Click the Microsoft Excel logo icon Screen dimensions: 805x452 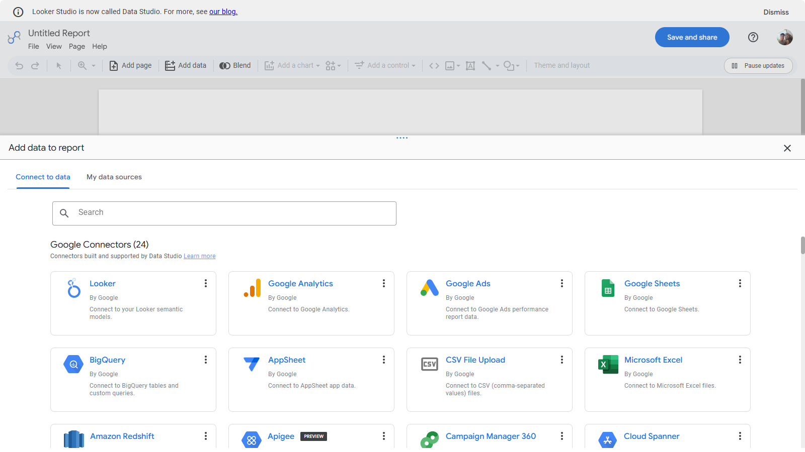click(x=608, y=364)
